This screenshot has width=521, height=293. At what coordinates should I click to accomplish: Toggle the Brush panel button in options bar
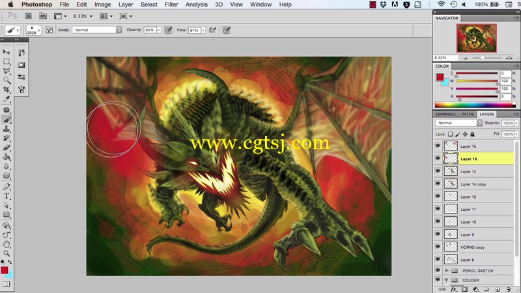click(49, 30)
